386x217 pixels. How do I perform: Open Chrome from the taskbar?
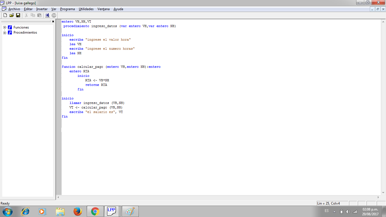tap(95, 211)
